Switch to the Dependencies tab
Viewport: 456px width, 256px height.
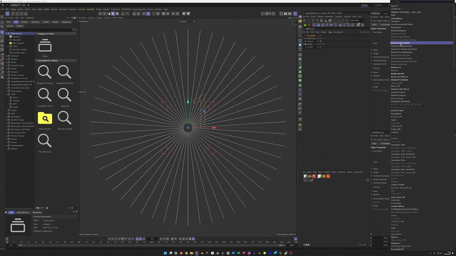(23, 212)
